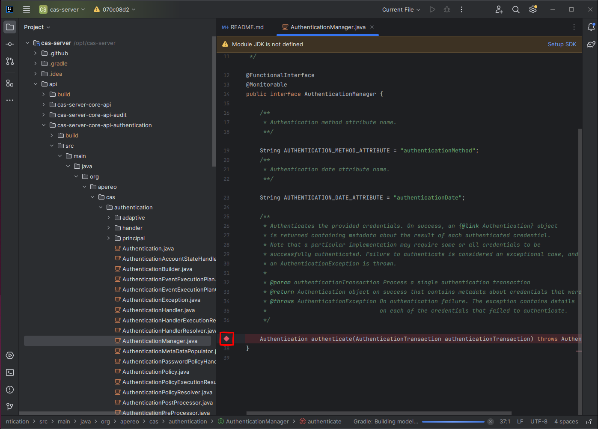Open the Git version control panel
Screen dimensions: 598x429
pos(10,406)
